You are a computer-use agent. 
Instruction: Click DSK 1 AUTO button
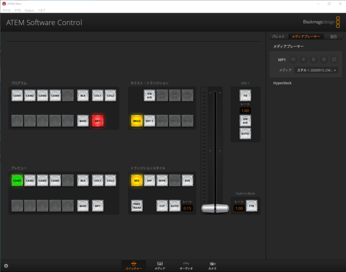coord(245,134)
